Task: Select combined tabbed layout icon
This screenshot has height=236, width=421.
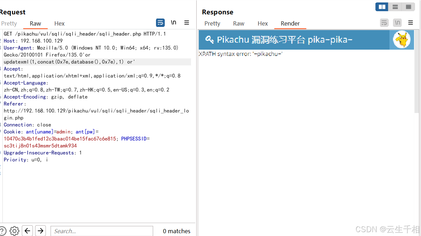Action: pos(408,7)
